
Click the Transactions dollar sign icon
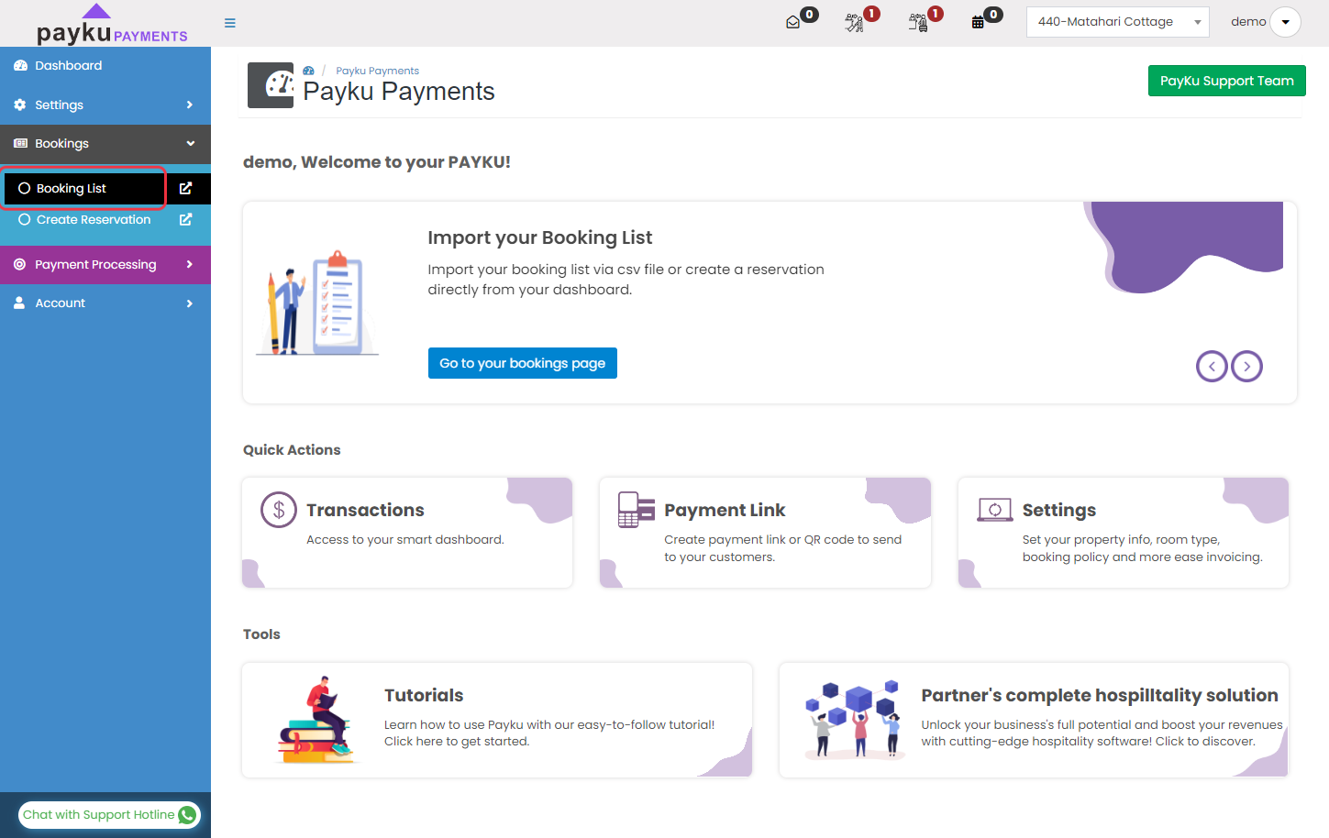[x=279, y=510]
